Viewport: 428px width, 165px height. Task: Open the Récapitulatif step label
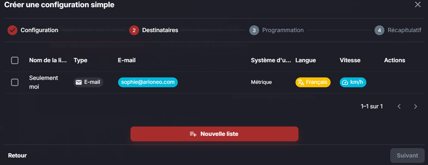point(404,30)
